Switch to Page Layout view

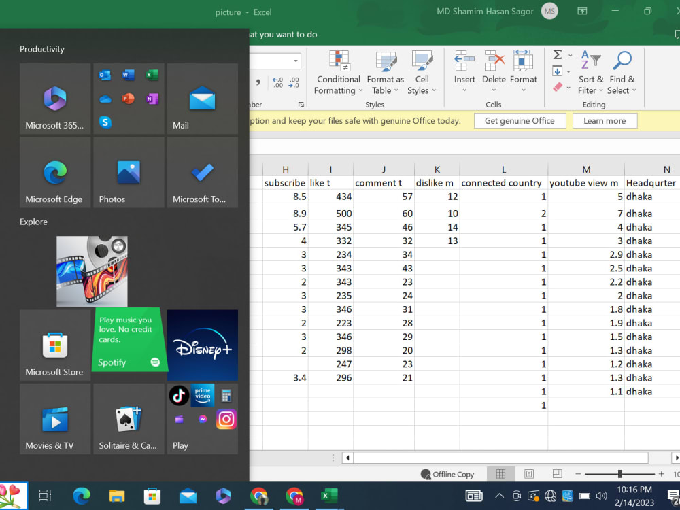(x=528, y=473)
